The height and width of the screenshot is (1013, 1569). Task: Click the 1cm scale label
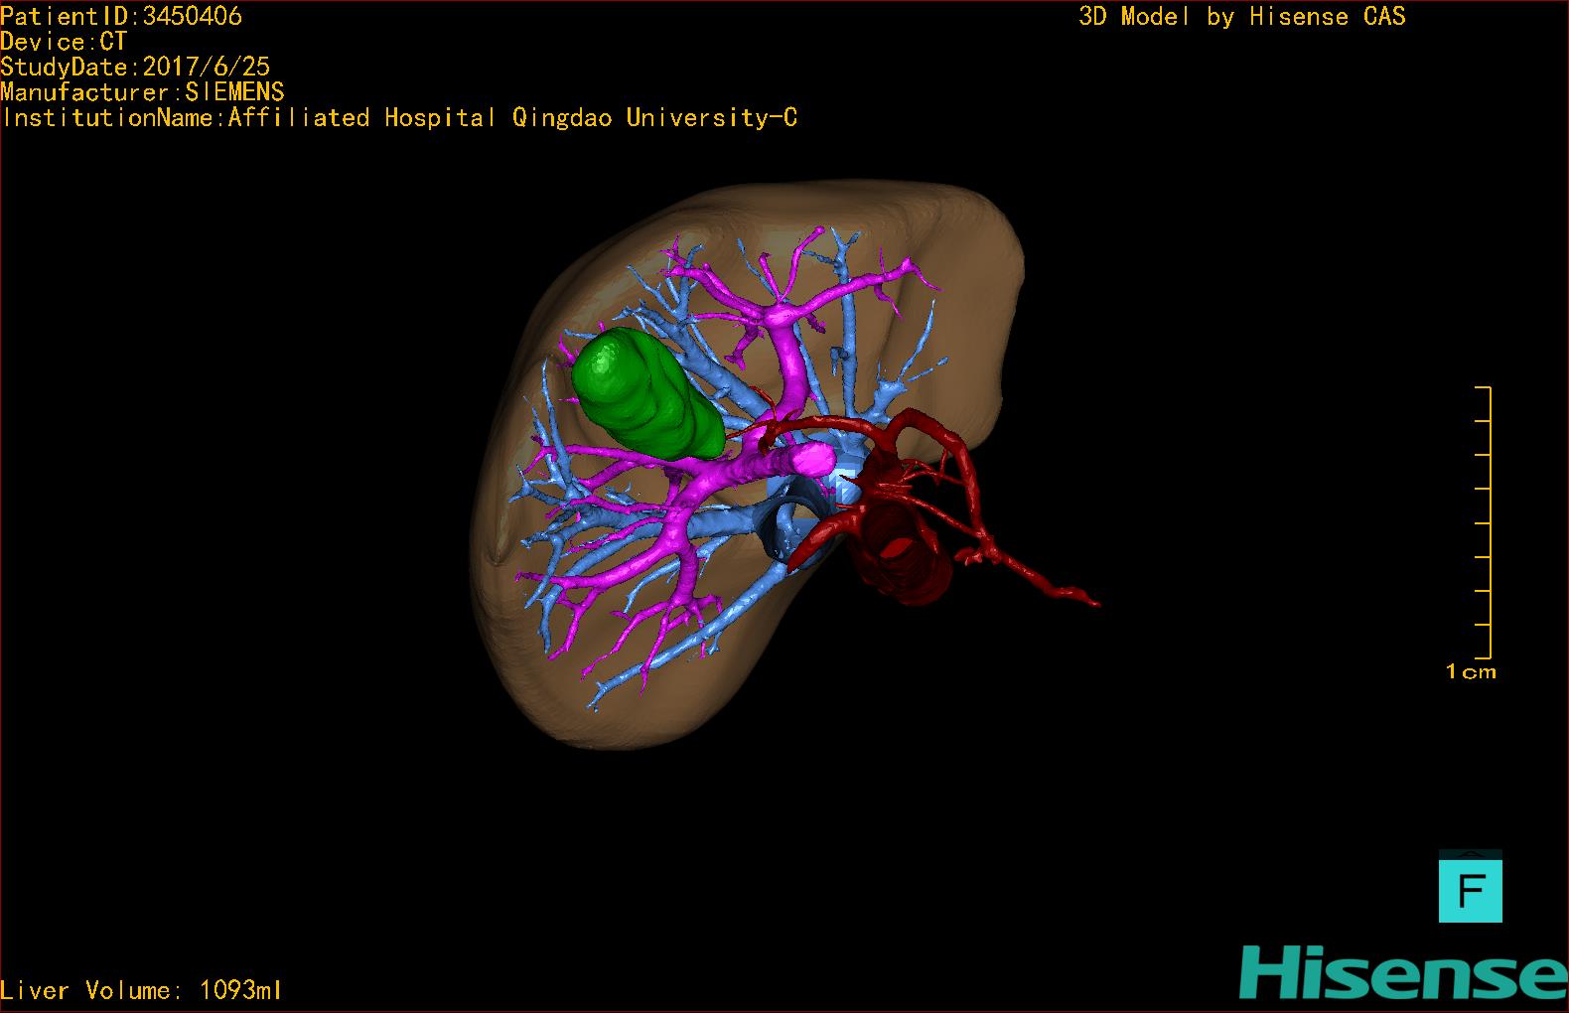click(1471, 672)
